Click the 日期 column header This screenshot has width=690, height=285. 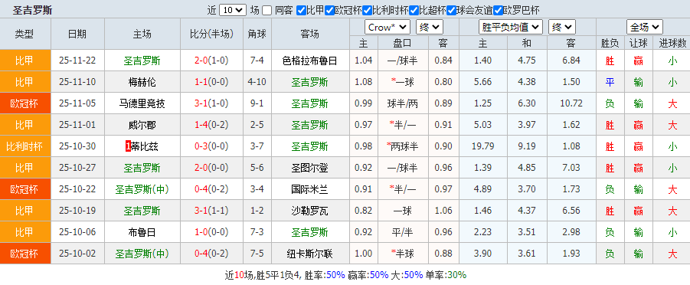[77, 34]
